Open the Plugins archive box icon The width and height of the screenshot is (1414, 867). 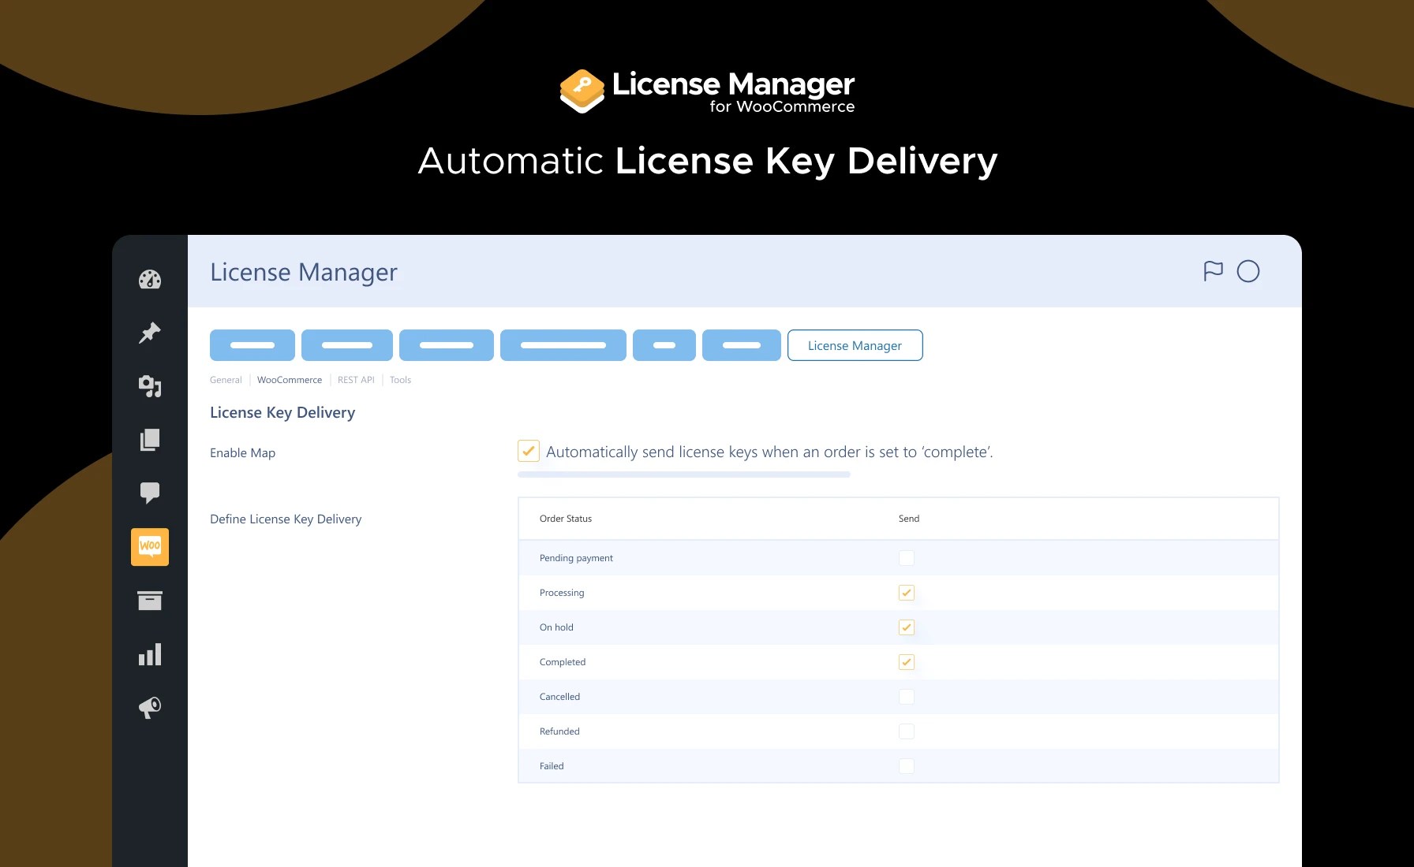coord(149,600)
